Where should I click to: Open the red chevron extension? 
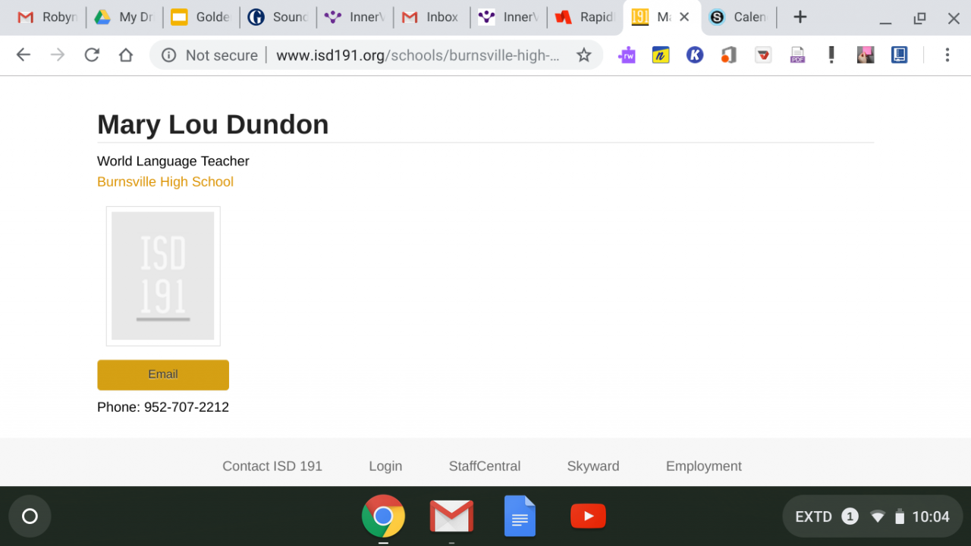coord(763,55)
